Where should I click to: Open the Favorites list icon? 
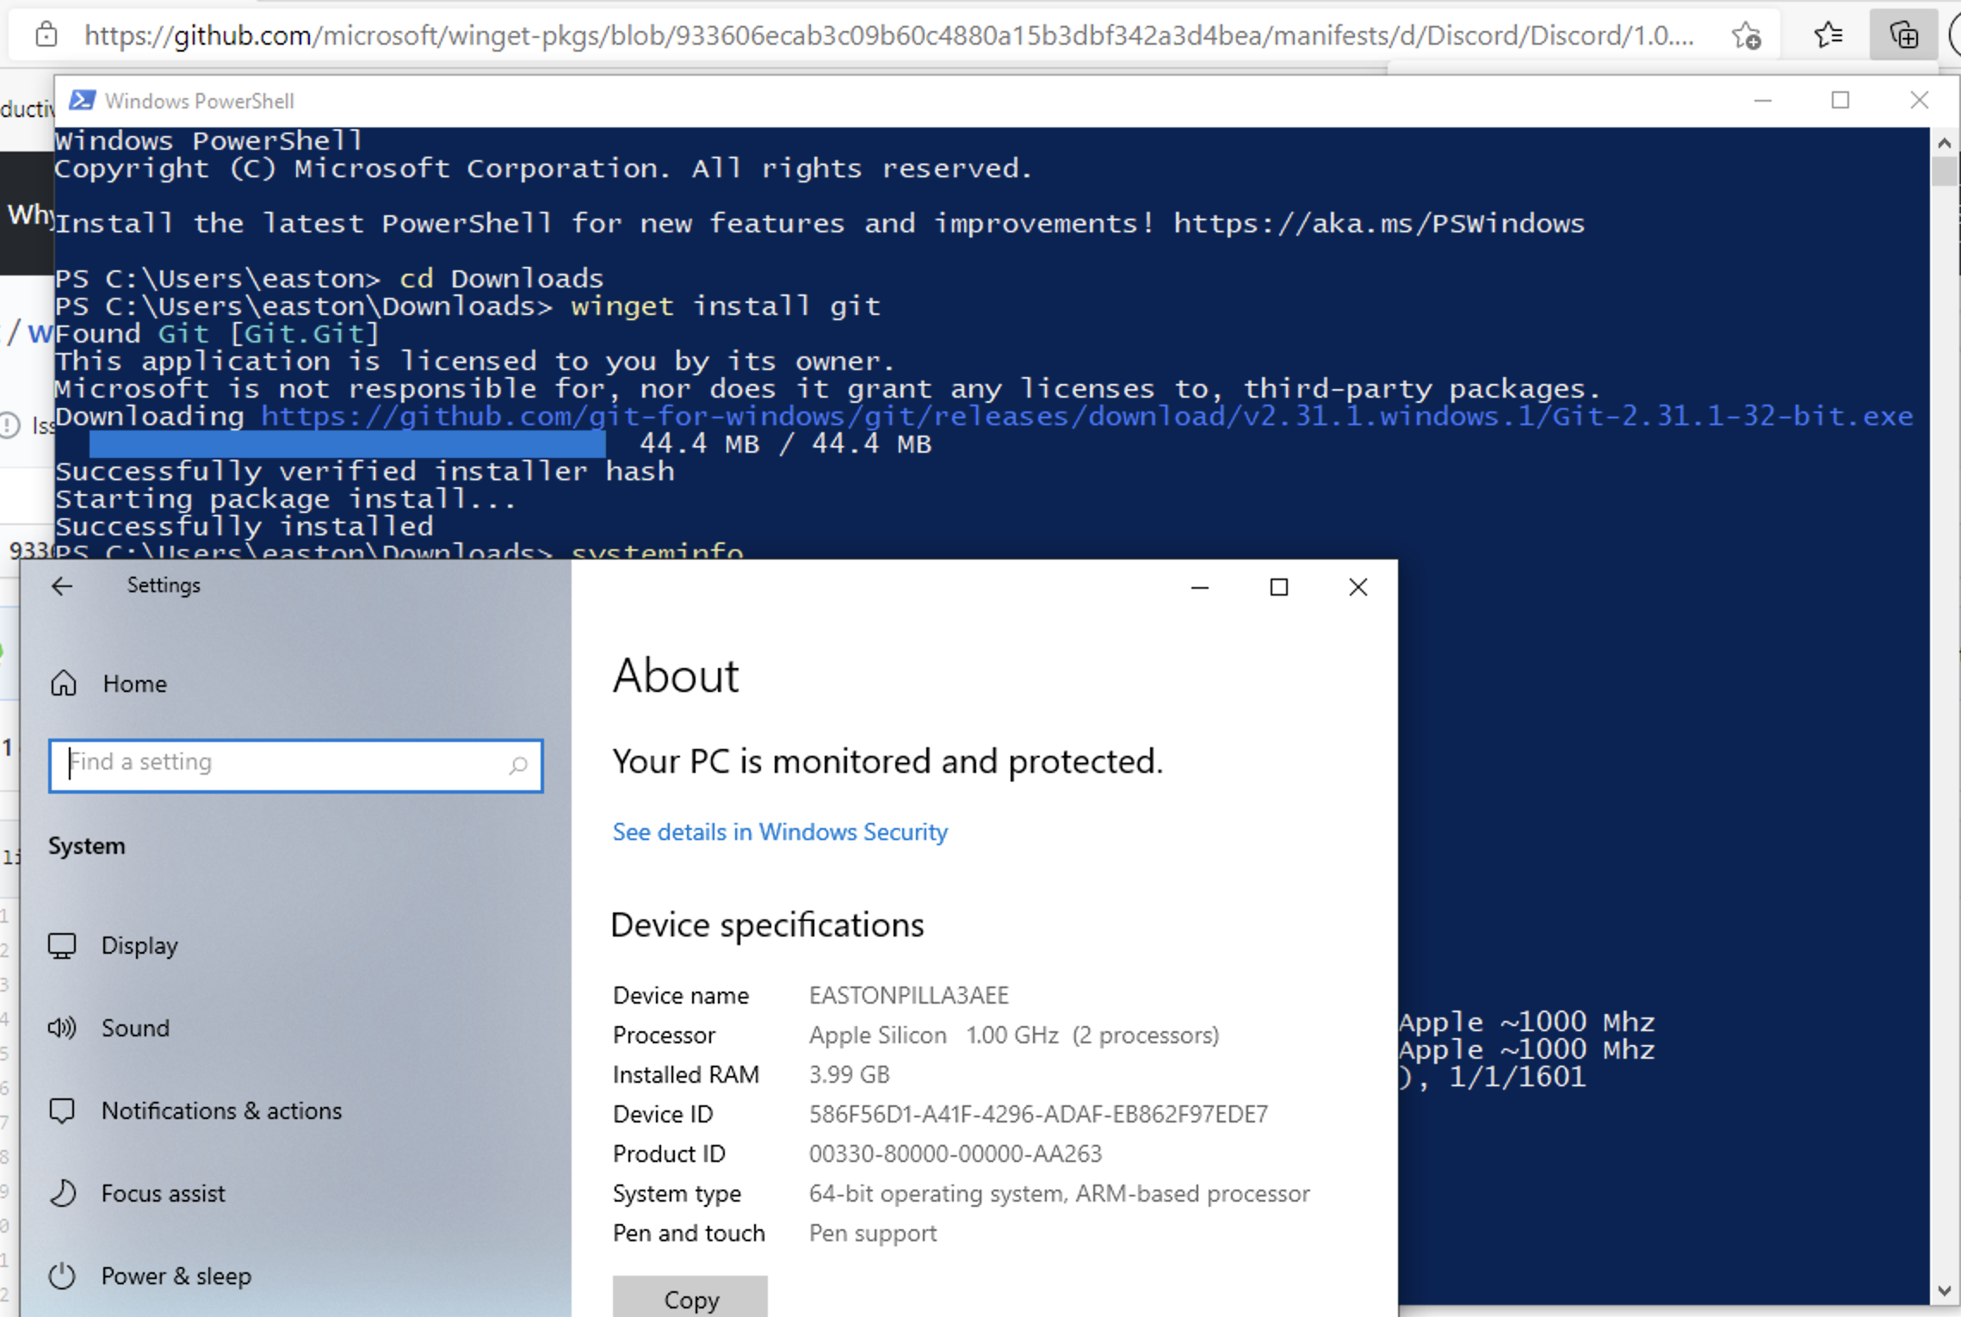(x=1828, y=35)
